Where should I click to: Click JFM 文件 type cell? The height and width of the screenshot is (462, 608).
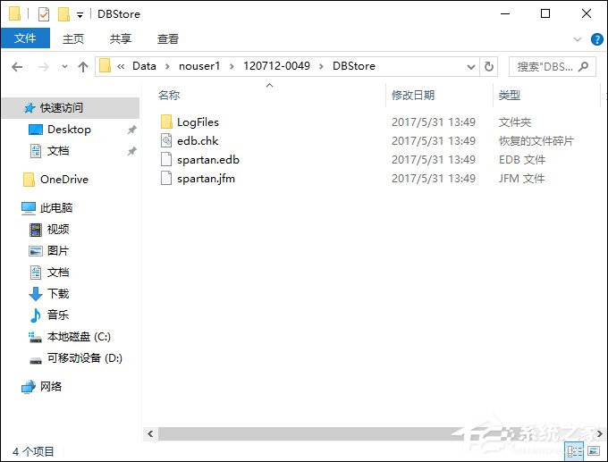coord(521,179)
